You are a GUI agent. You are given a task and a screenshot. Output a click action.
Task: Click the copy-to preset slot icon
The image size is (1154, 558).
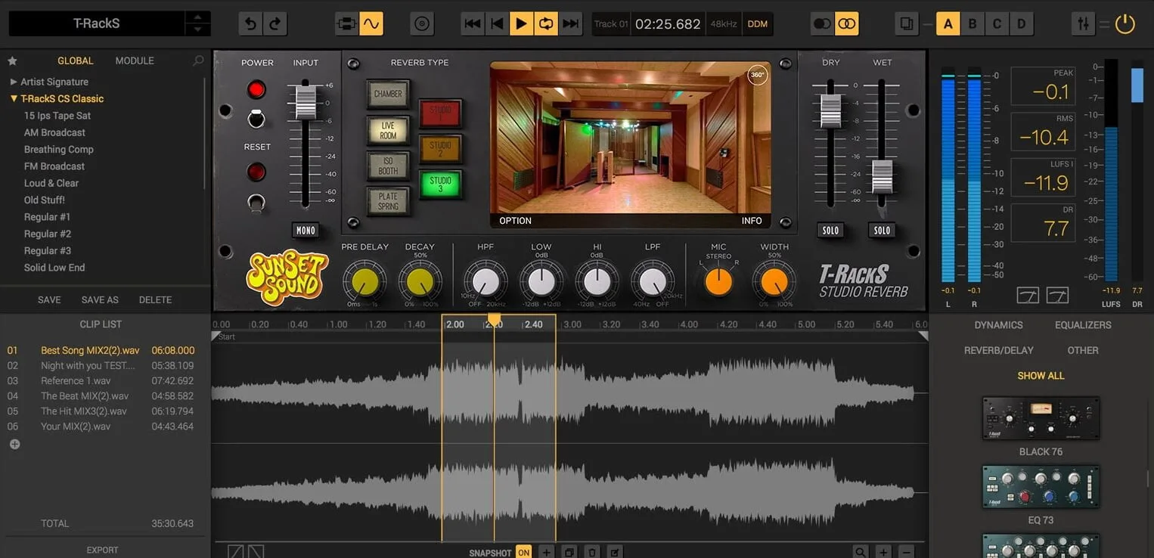pos(906,23)
